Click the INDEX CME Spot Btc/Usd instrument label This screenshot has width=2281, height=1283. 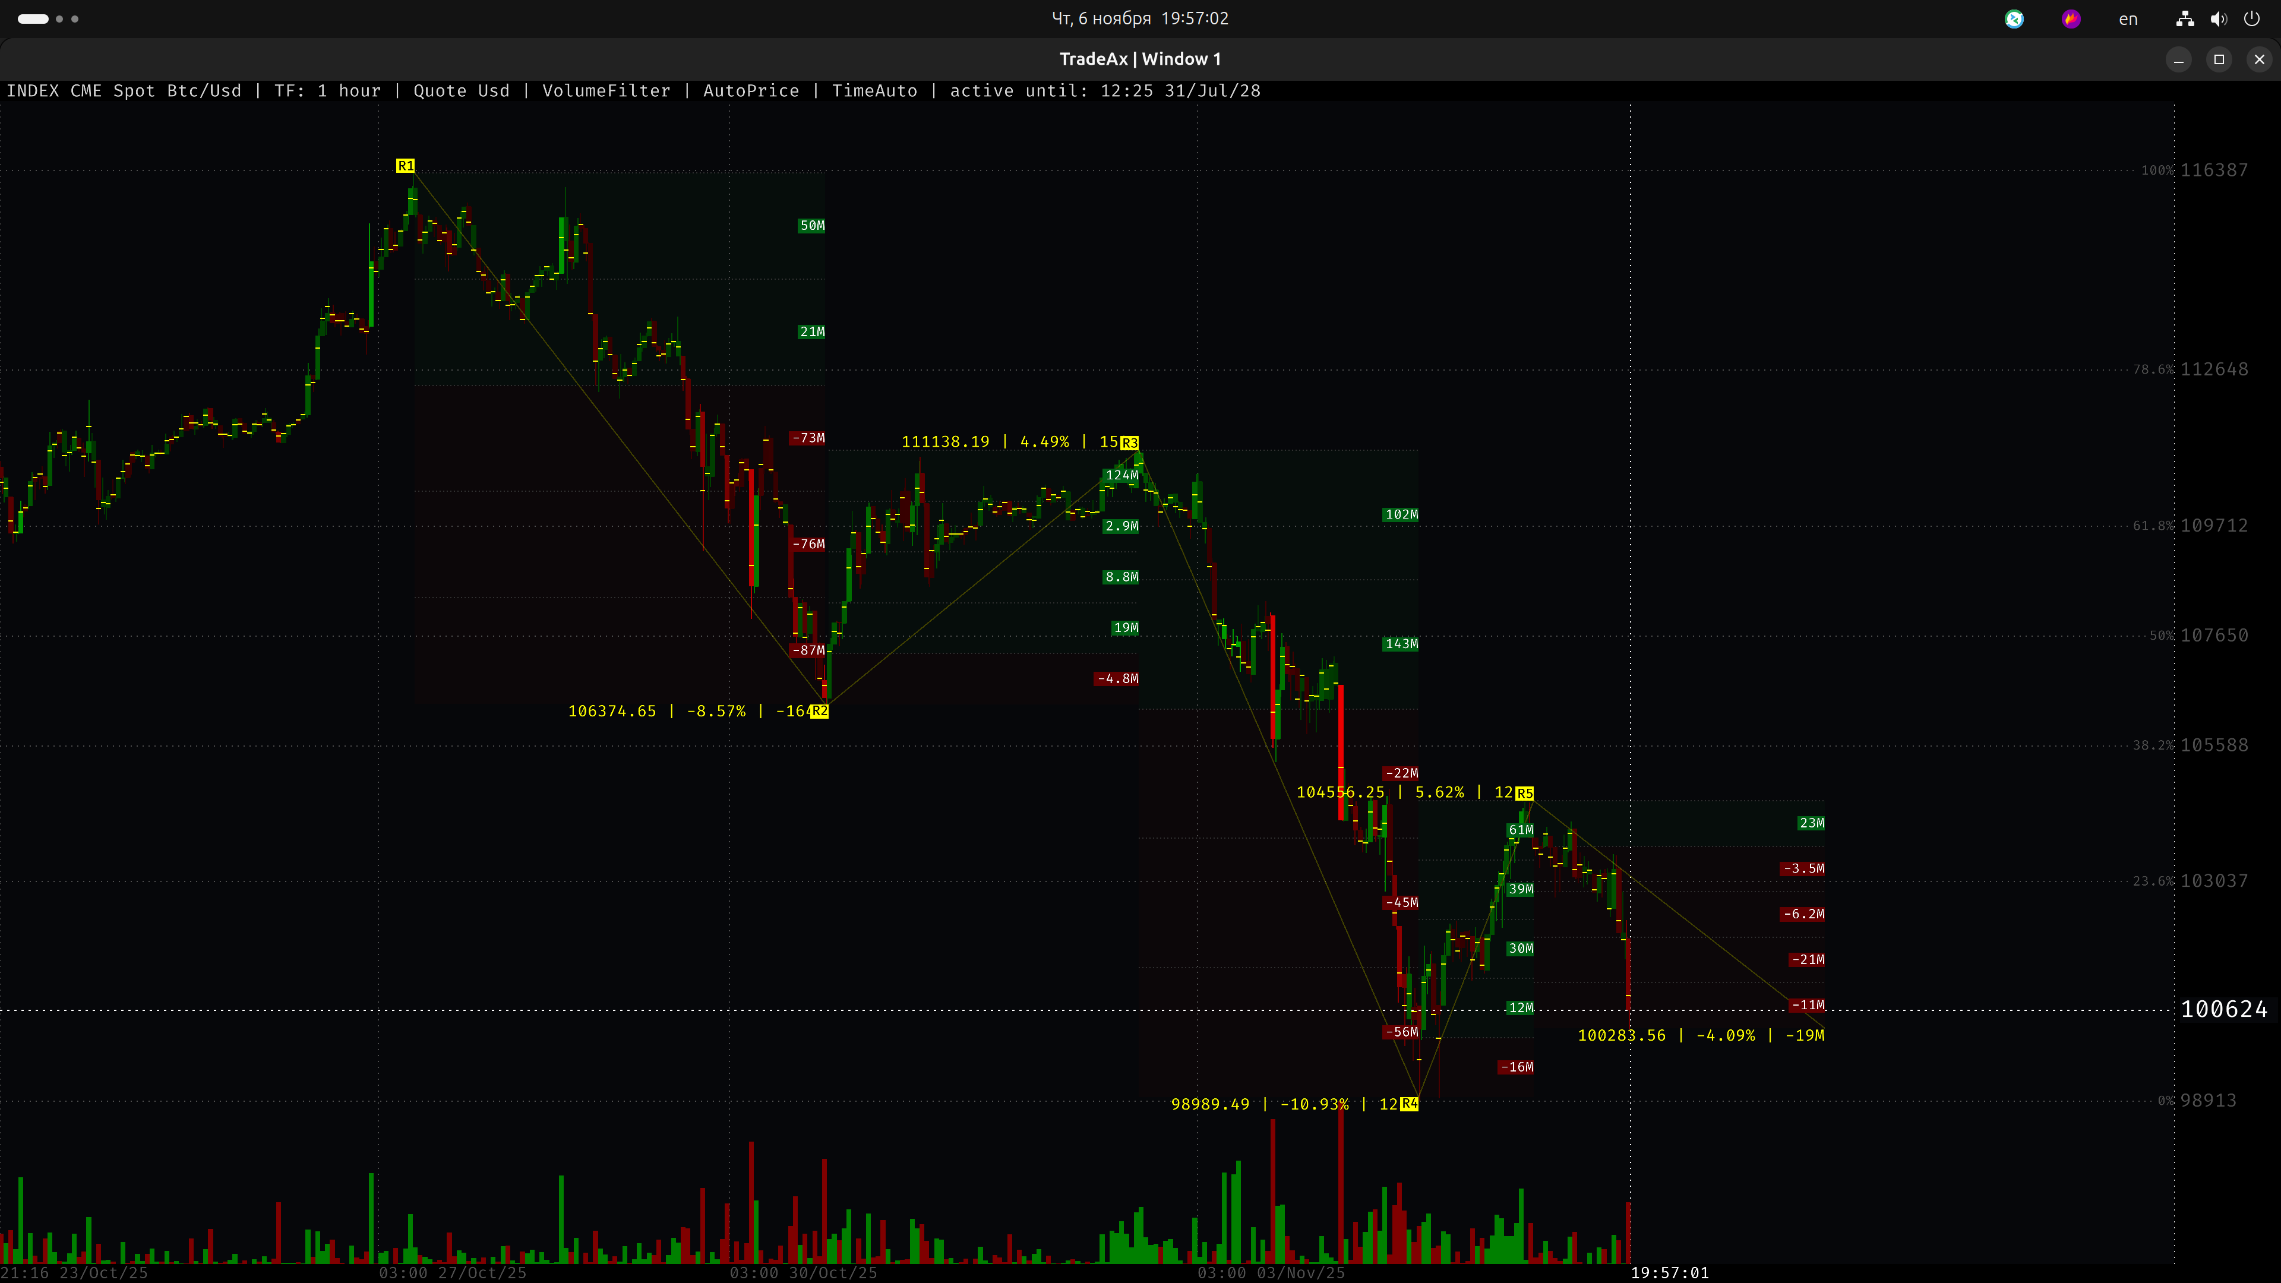coord(124,90)
